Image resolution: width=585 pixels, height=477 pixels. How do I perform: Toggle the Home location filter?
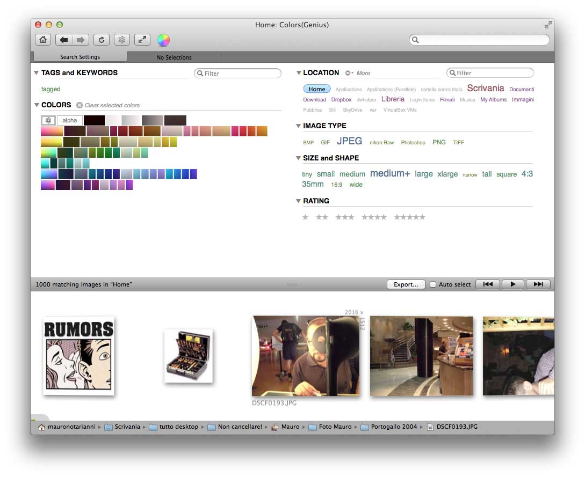point(317,89)
